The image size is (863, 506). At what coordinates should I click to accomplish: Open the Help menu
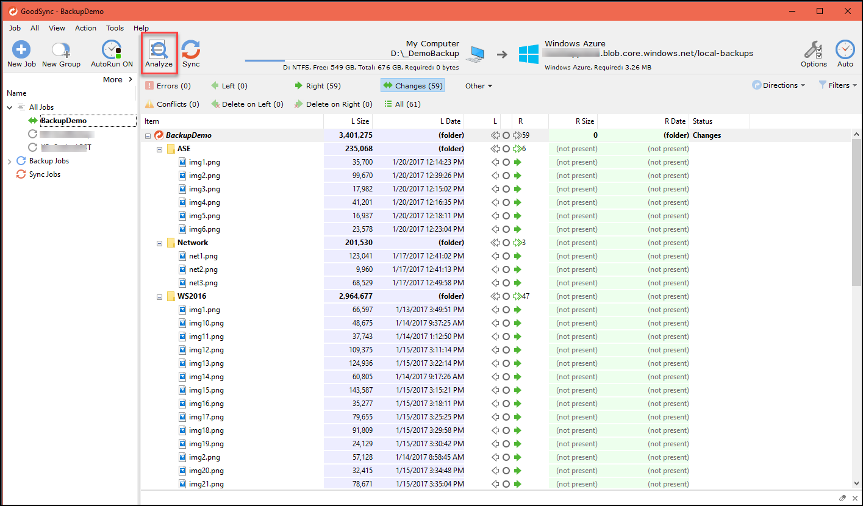[x=141, y=28]
